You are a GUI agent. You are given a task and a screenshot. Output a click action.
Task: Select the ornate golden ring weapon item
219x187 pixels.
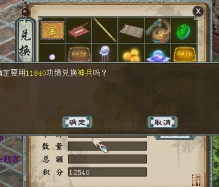158,31
